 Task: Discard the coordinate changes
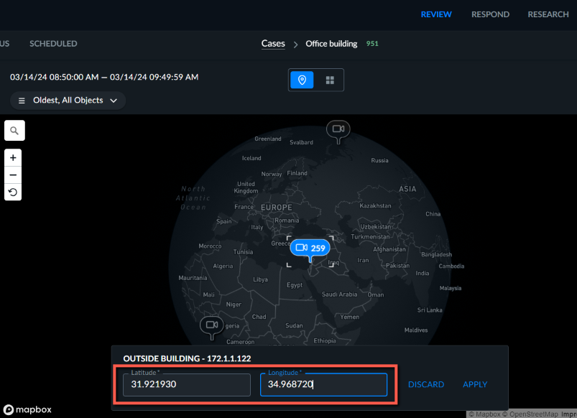click(426, 384)
